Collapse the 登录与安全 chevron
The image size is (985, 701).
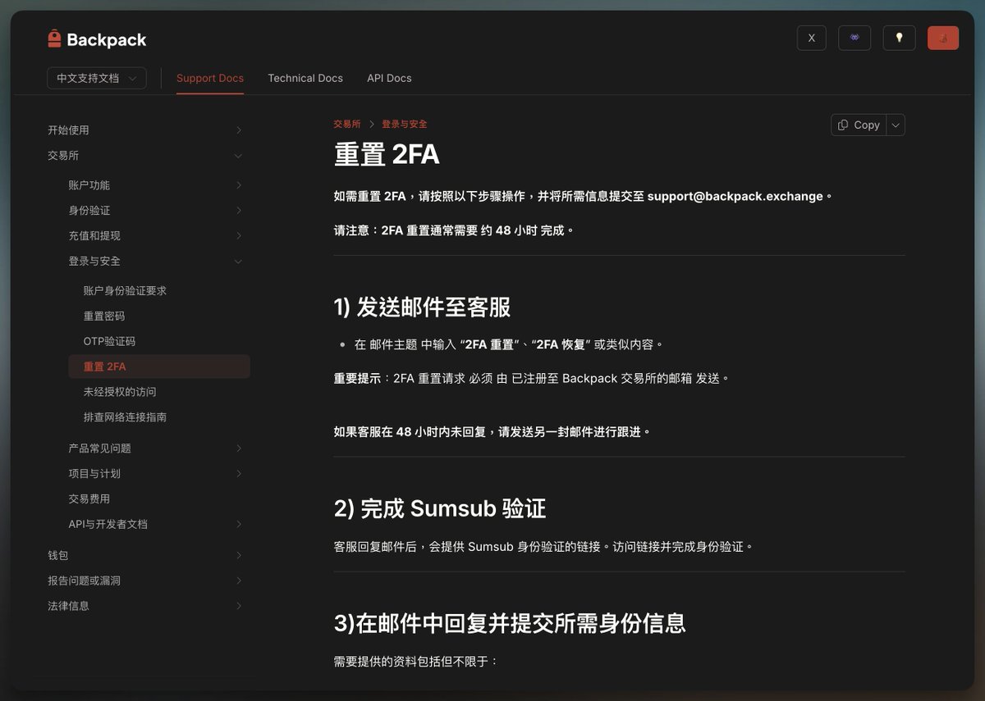click(x=239, y=261)
